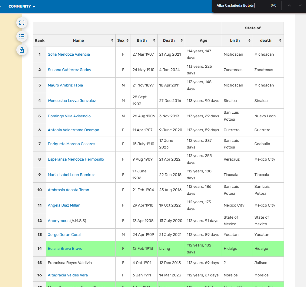Screen dimensions: 306x287
Task: Go to previous find result arrow
Action: tap(289, 5)
